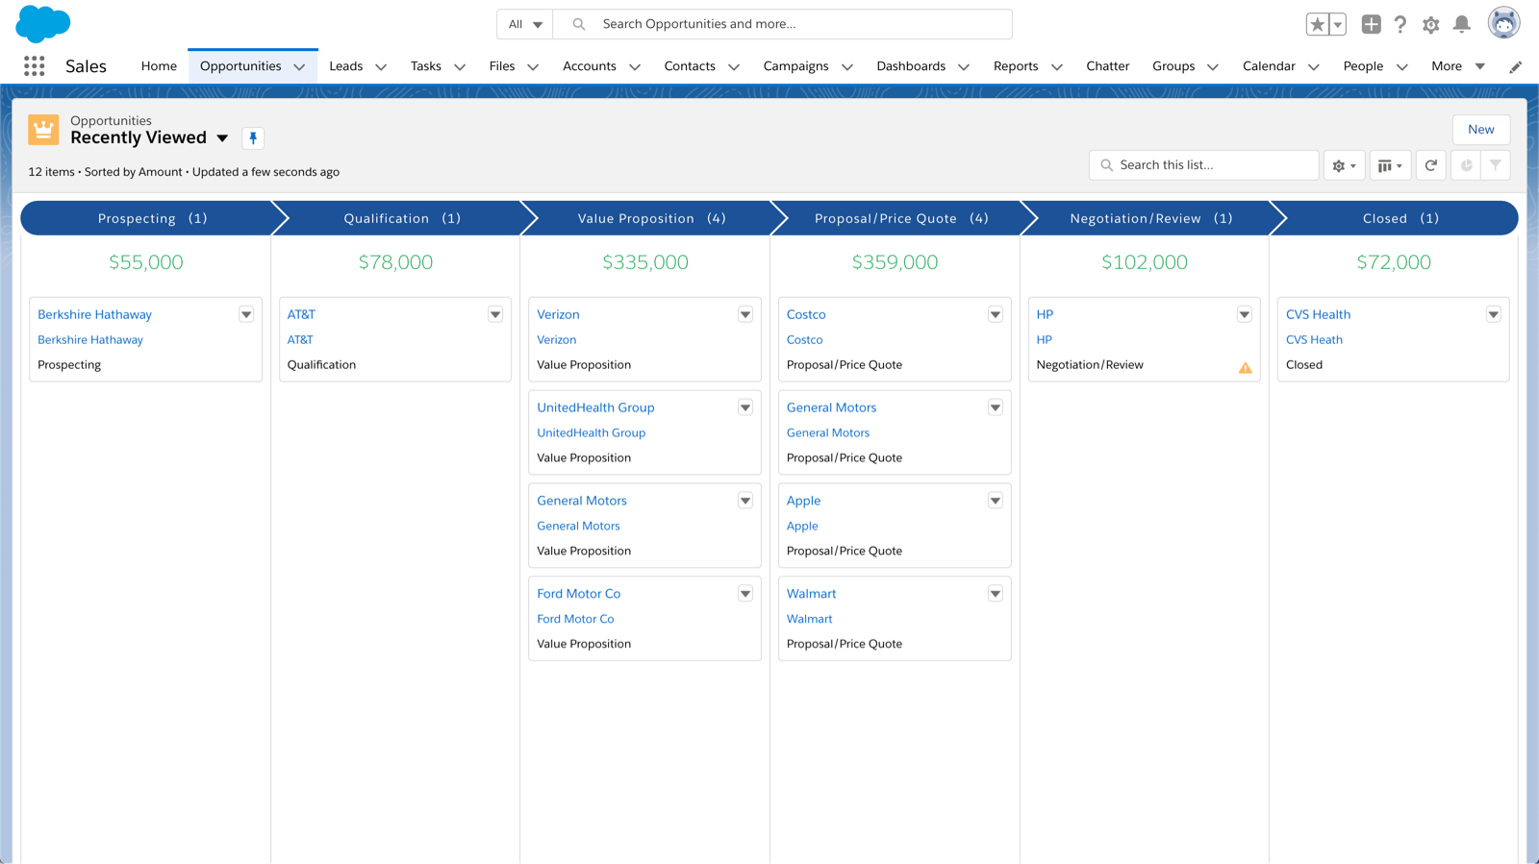
Task: Open the Contacts tab
Action: click(x=690, y=66)
